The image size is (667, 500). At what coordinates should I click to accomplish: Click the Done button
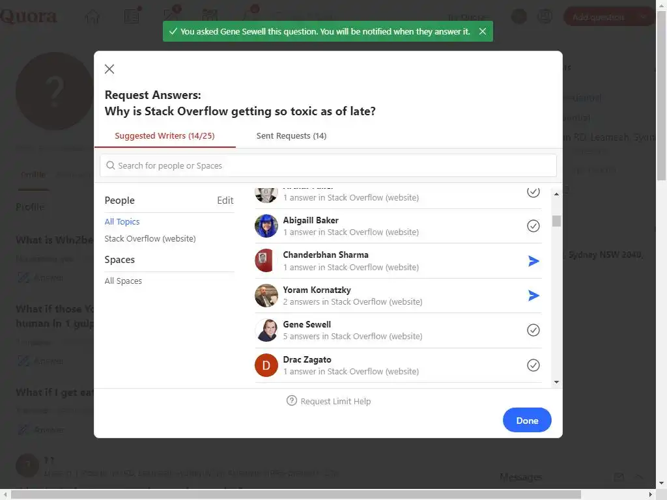527,420
